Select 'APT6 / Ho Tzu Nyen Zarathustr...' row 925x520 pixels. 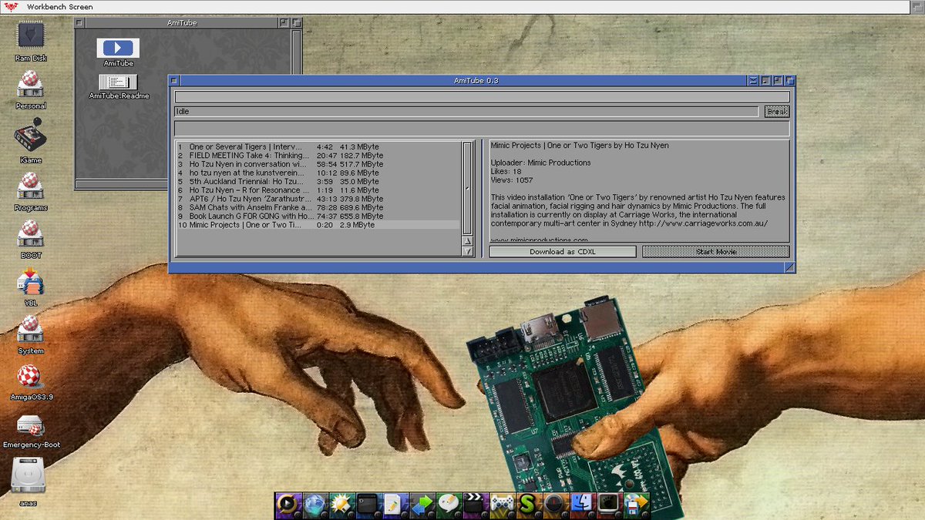pyautogui.click(x=318, y=199)
